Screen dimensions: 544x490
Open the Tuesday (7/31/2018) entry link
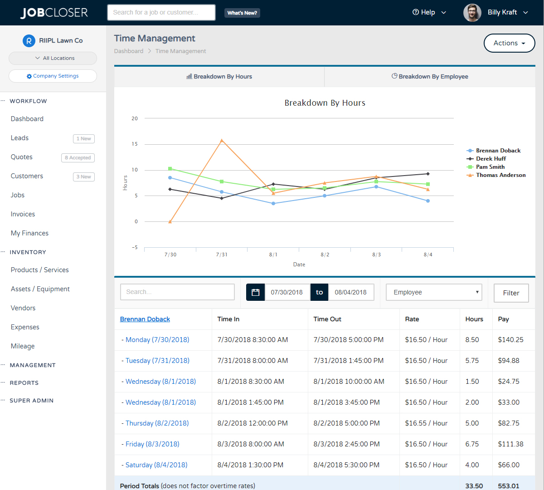click(x=157, y=360)
